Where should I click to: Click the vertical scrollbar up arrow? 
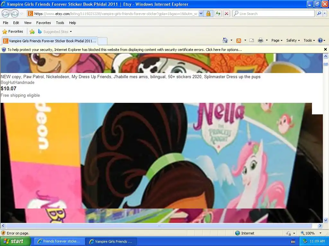(326, 56)
